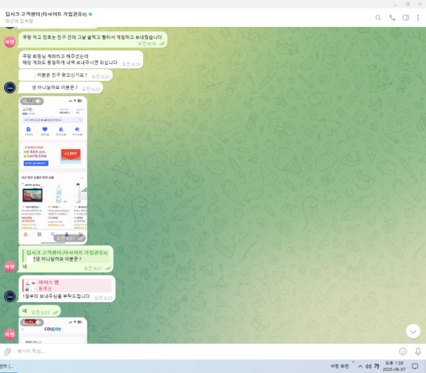
Task: Open the coupay video thumbnail at the bottom
Action: [53, 330]
